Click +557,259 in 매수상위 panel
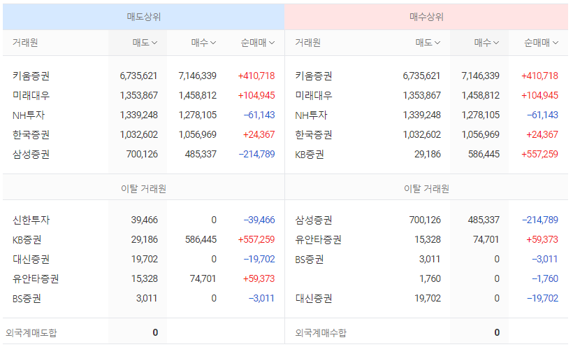 point(539,154)
